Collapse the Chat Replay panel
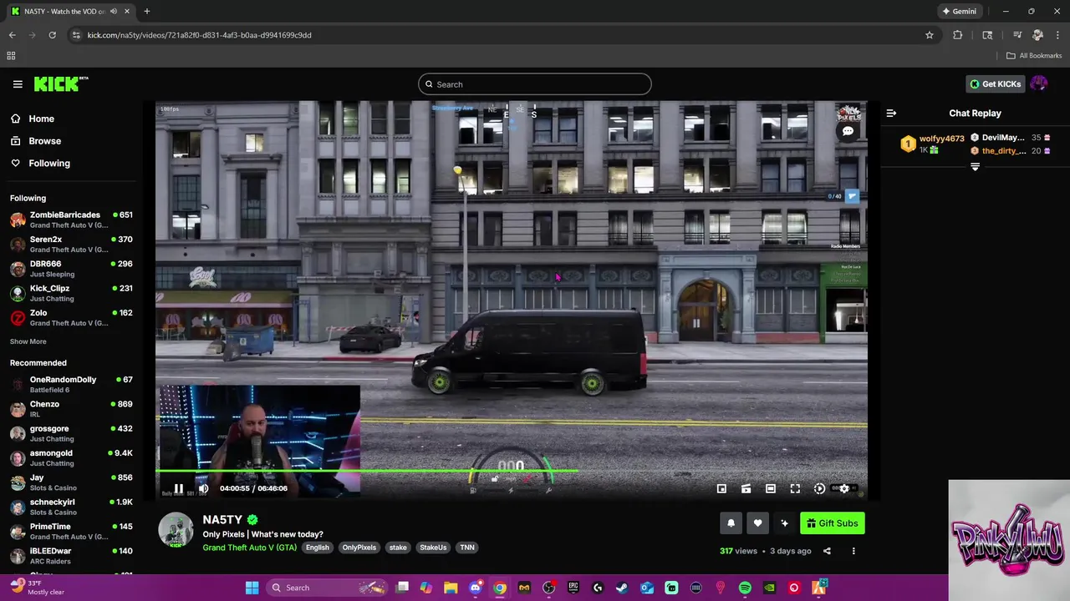Image resolution: width=1070 pixels, height=601 pixels. pyautogui.click(x=891, y=113)
